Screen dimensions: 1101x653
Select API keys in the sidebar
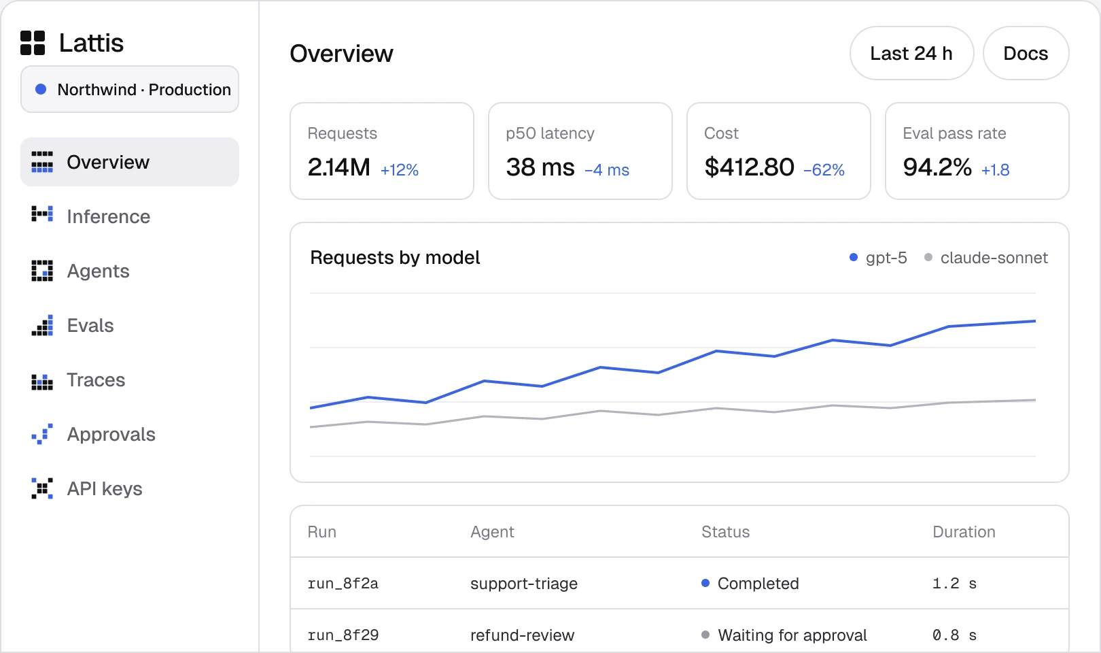[130, 488]
